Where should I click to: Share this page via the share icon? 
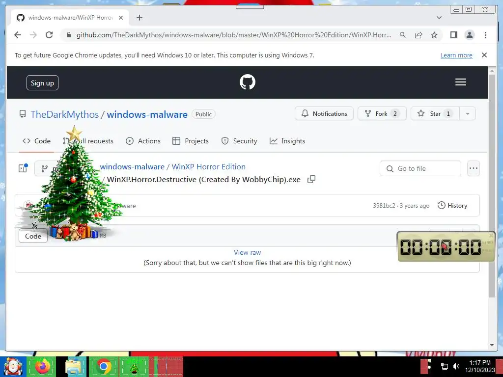[x=419, y=35]
